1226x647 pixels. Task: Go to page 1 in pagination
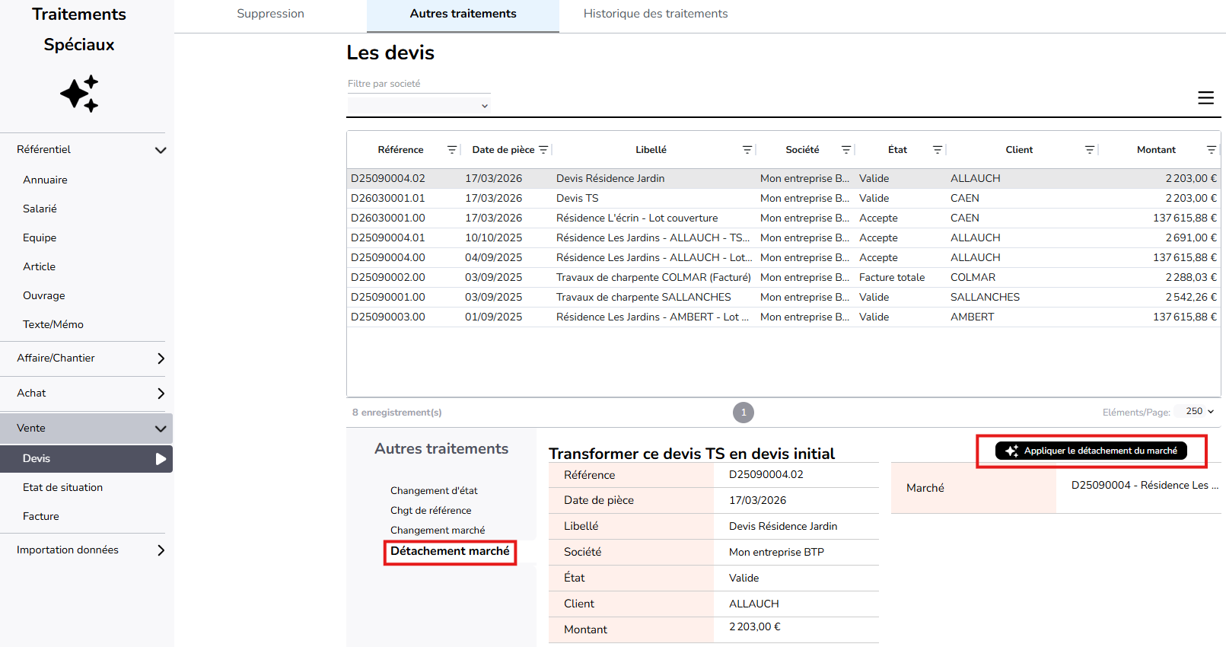tap(744, 413)
